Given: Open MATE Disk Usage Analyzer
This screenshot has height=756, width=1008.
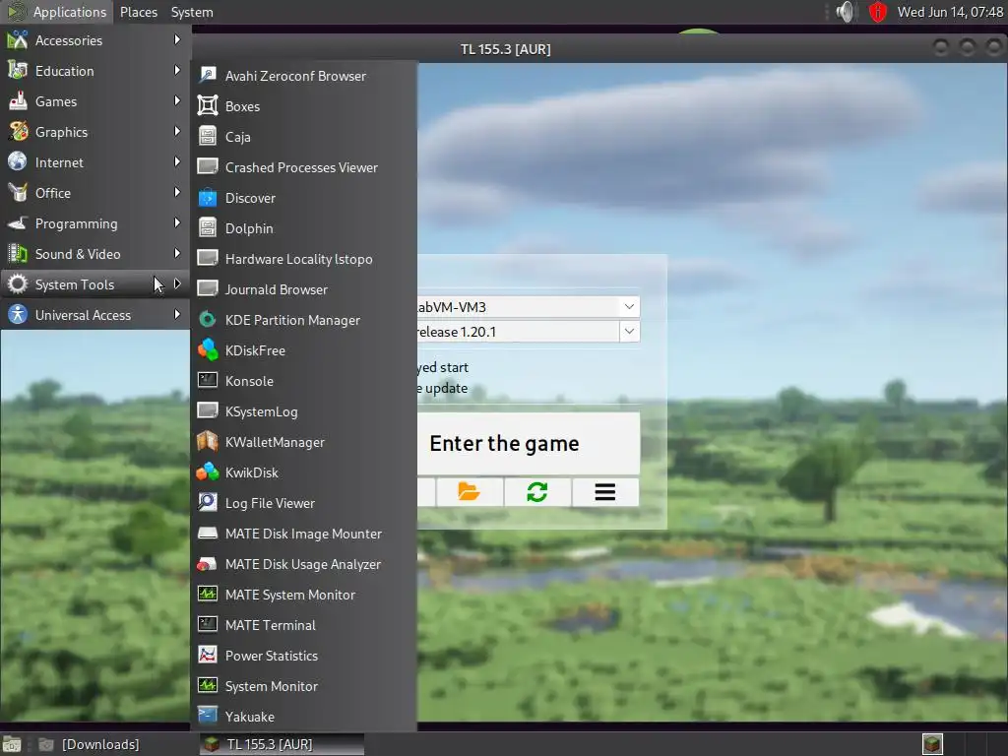Looking at the screenshot, I should click(304, 564).
